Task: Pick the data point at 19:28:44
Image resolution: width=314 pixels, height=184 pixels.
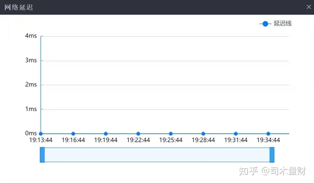Action: tap(203, 134)
